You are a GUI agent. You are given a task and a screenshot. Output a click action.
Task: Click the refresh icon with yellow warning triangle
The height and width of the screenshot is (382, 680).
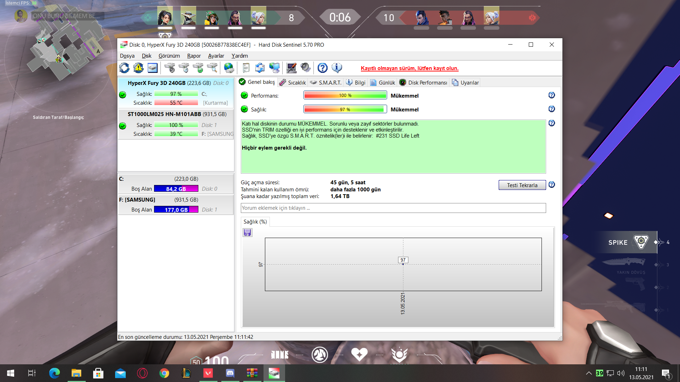(x=138, y=68)
